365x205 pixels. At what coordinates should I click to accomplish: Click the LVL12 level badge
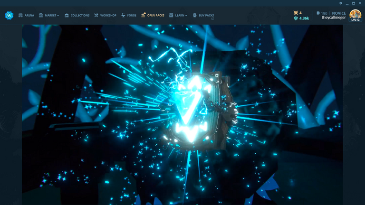[355, 20]
